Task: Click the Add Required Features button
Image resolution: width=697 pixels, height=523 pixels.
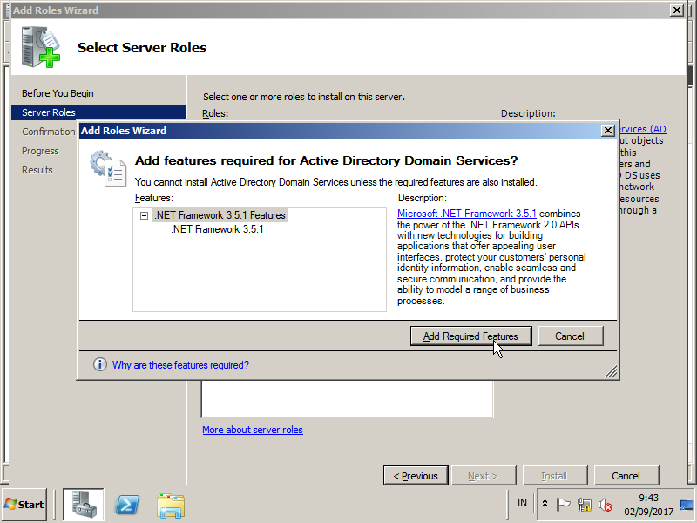Action: pyautogui.click(x=470, y=336)
